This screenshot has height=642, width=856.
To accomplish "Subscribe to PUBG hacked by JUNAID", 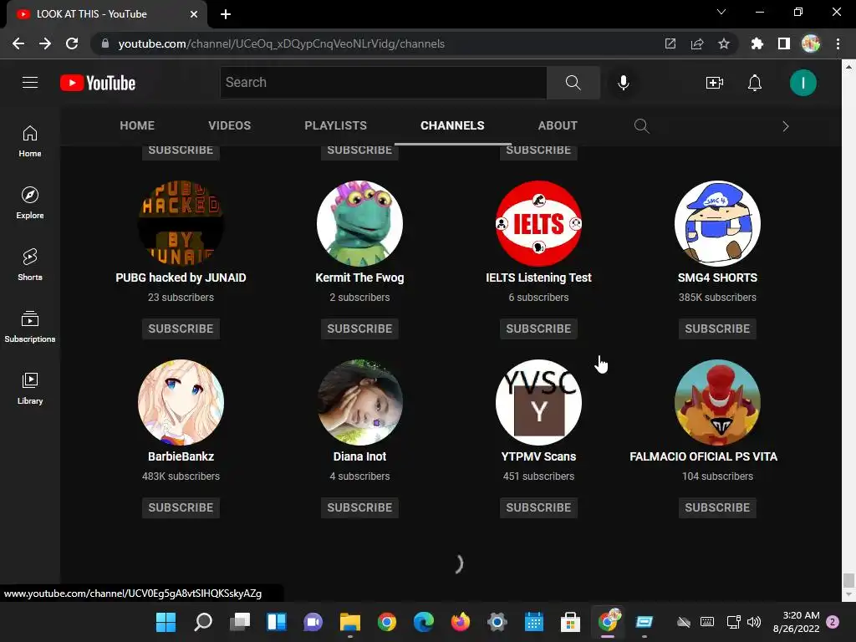I will (181, 329).
